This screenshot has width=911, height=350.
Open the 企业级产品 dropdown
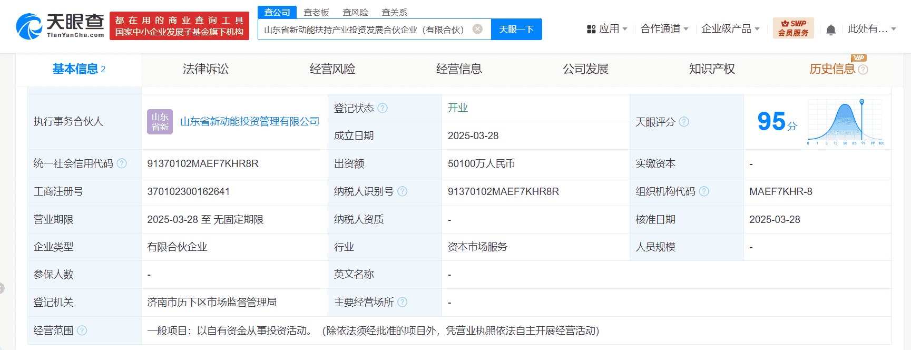pos(730,29)
